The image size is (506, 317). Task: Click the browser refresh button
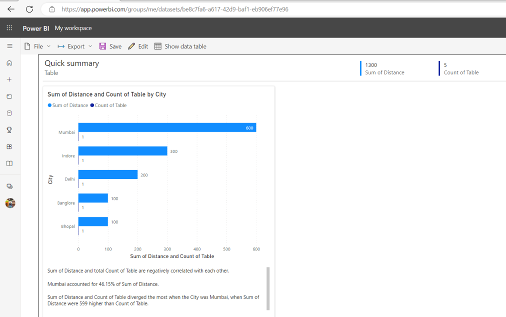coord(29,9)
